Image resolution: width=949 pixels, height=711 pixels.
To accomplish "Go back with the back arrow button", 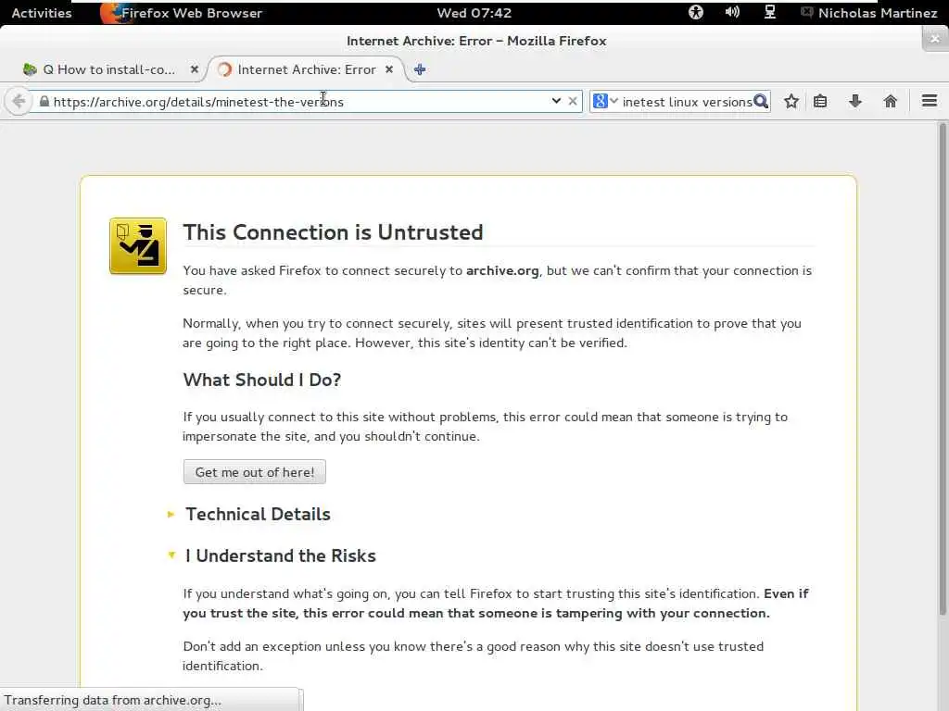I will pos(19,101).
